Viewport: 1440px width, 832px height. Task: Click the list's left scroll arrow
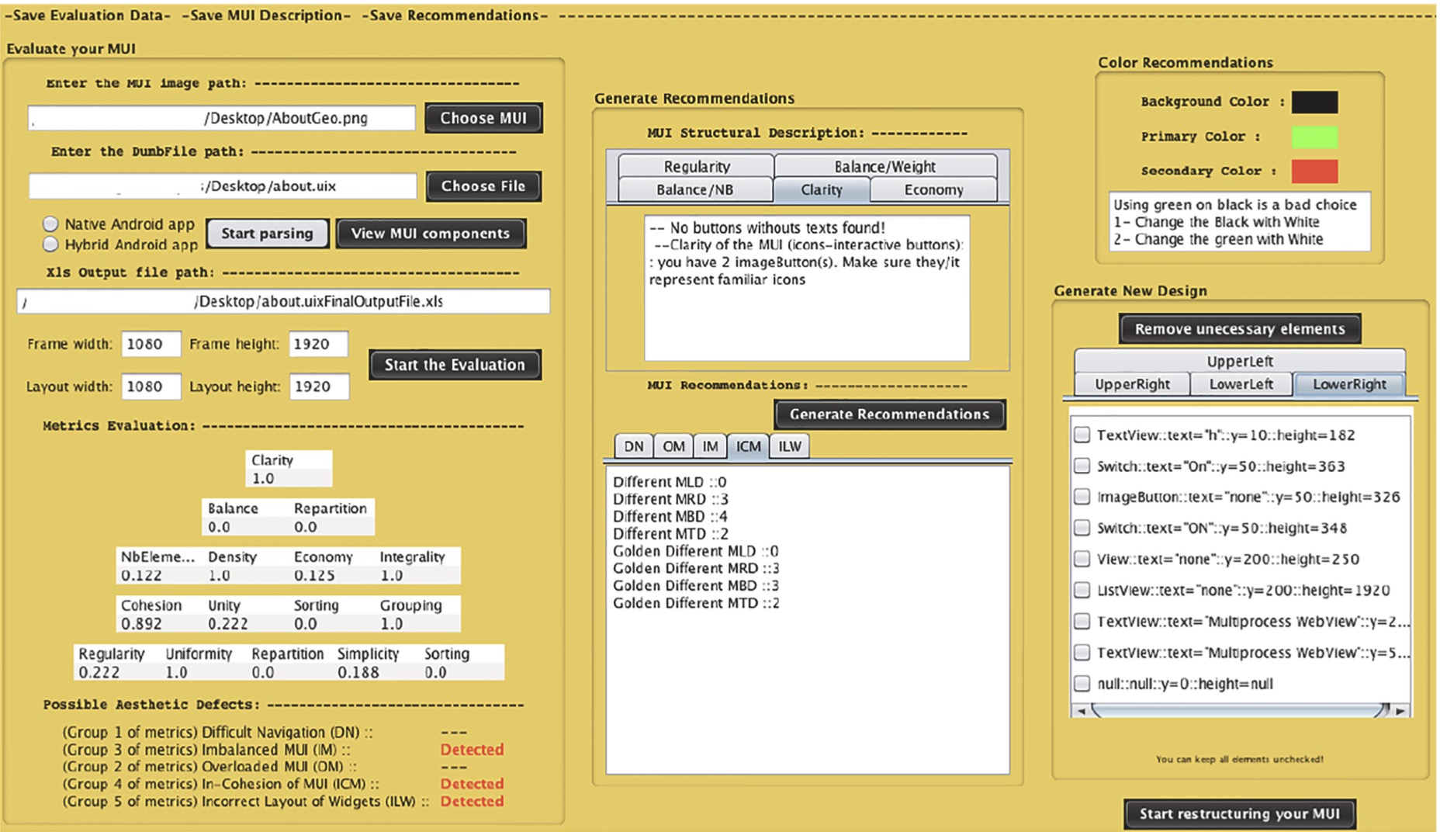tap(1080, 711)
